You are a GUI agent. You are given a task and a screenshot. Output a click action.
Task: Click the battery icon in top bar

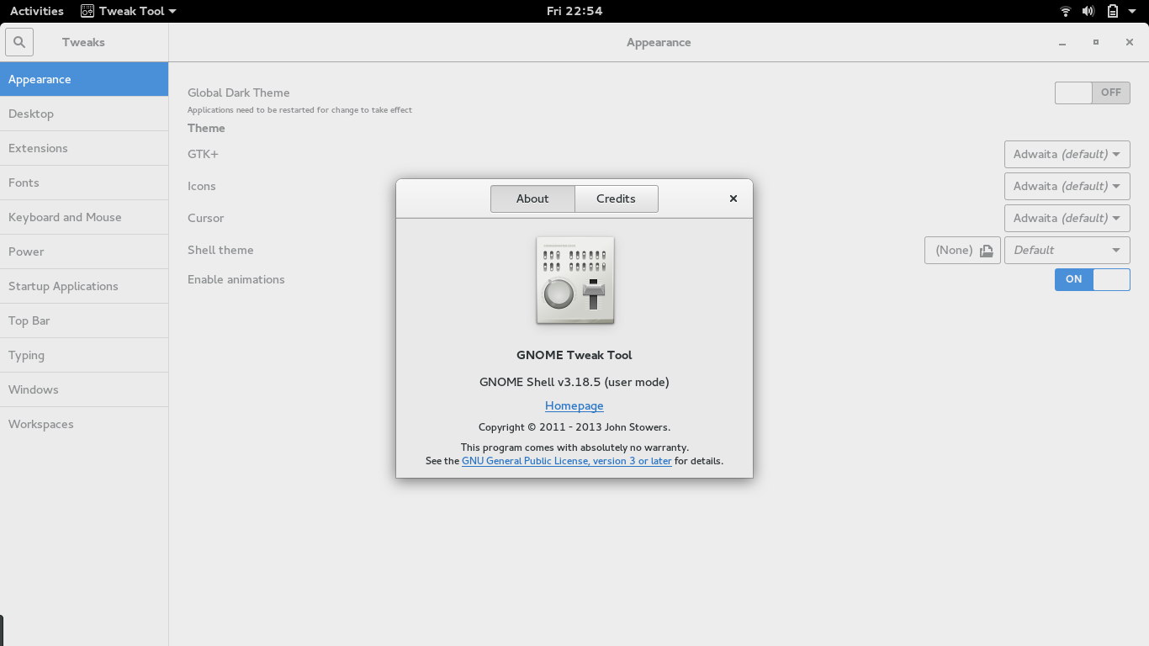[x=1112, y=11]
